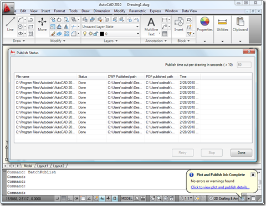Open the 2D Drafting workspace switcher

point(224,198)
